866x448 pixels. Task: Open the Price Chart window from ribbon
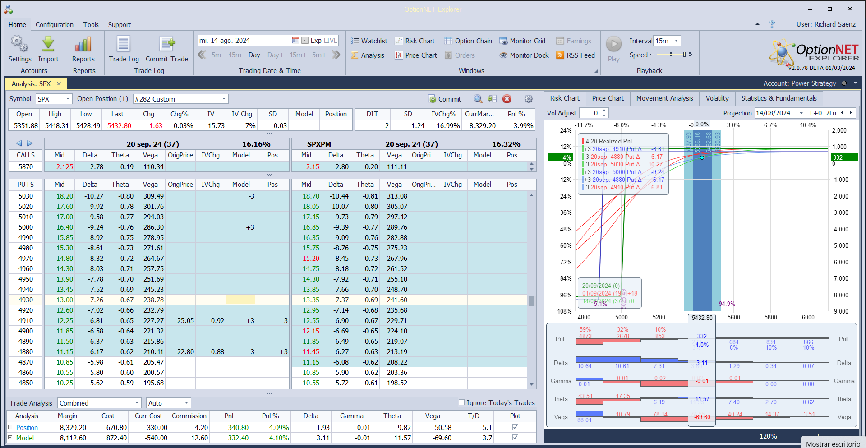click(416, 55)
